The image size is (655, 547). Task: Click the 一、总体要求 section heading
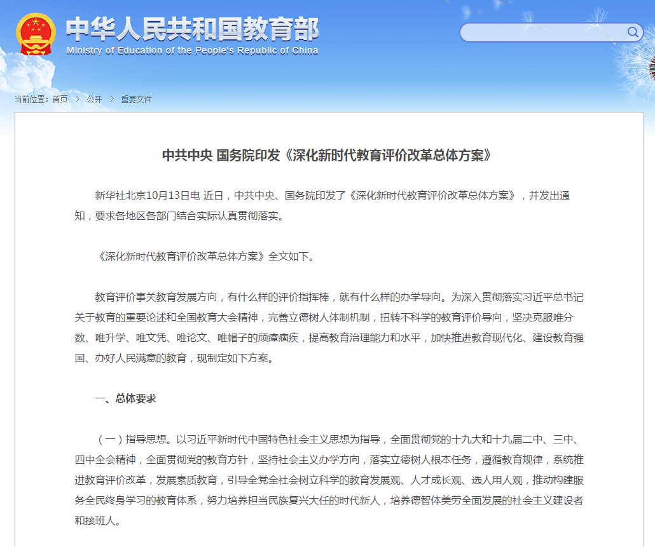(x=126, y=398)
